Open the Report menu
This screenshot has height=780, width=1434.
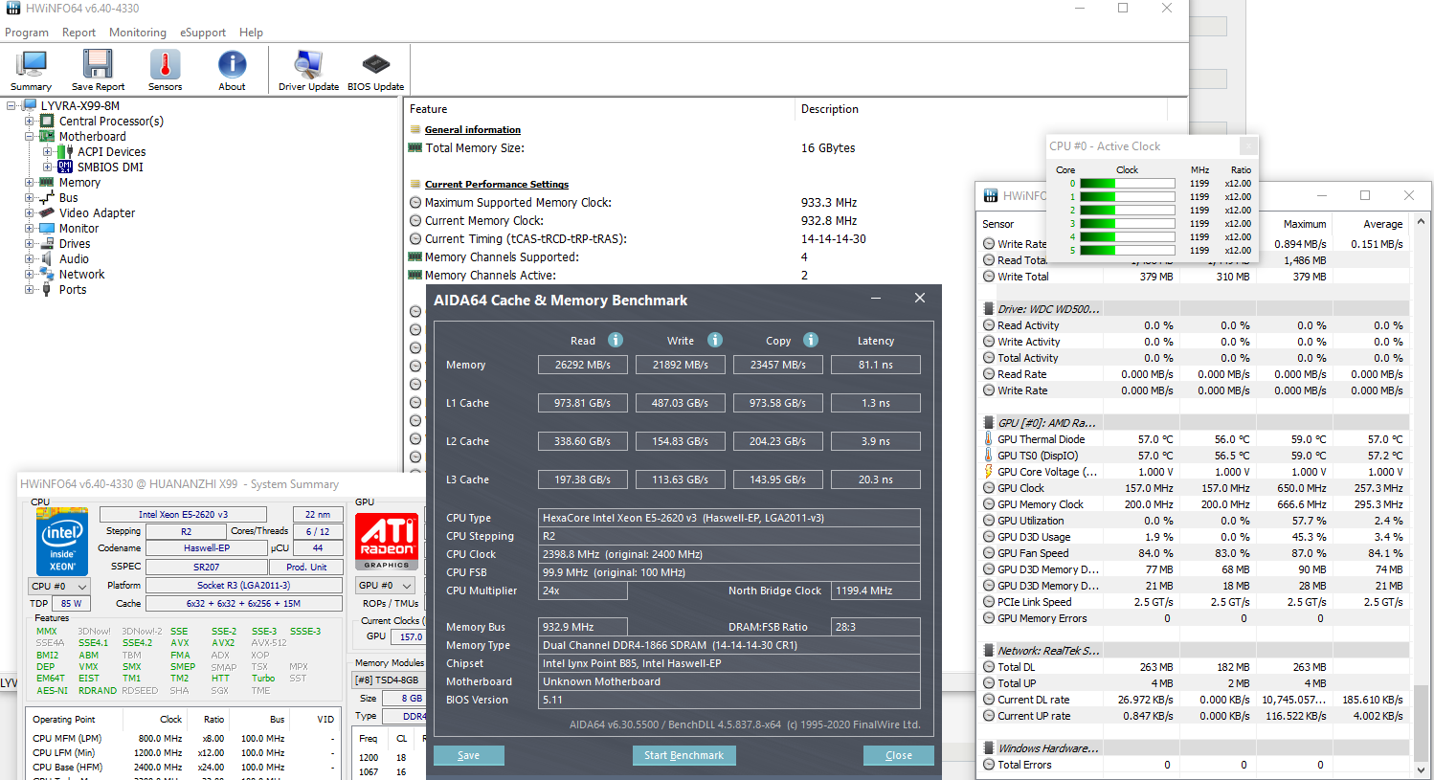tap(78, 33)
